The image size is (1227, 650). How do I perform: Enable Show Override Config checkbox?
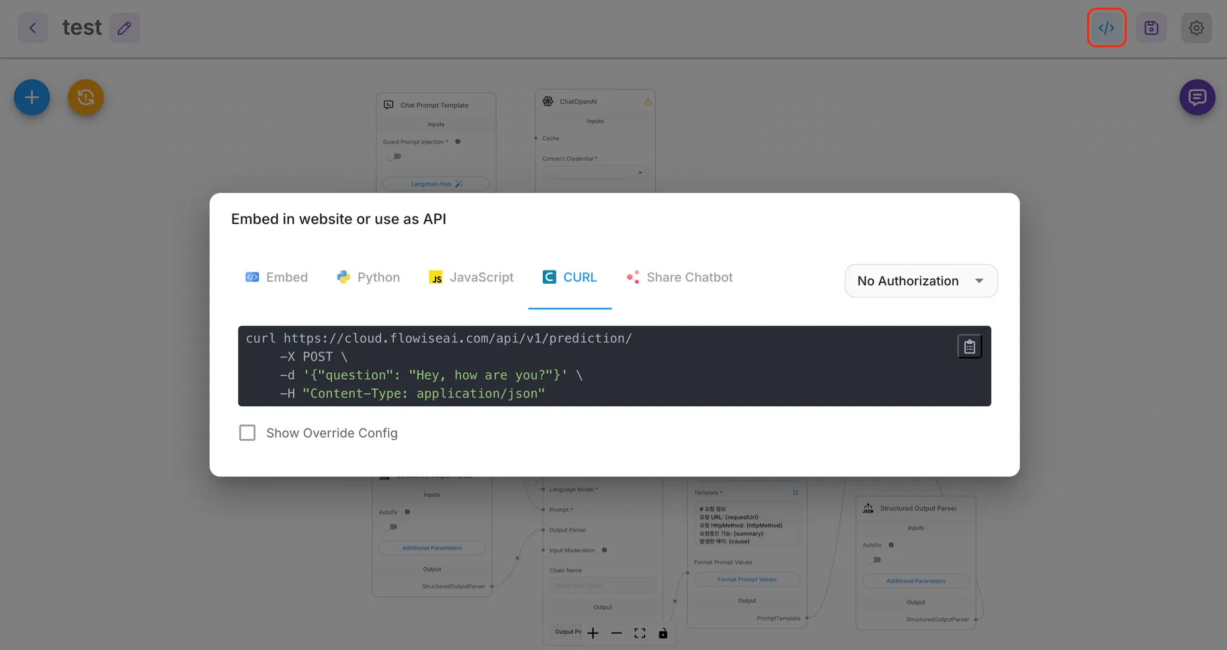tap(247, 433)
